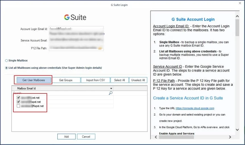Select the Single Mailbox radio option

click(7, 61)
